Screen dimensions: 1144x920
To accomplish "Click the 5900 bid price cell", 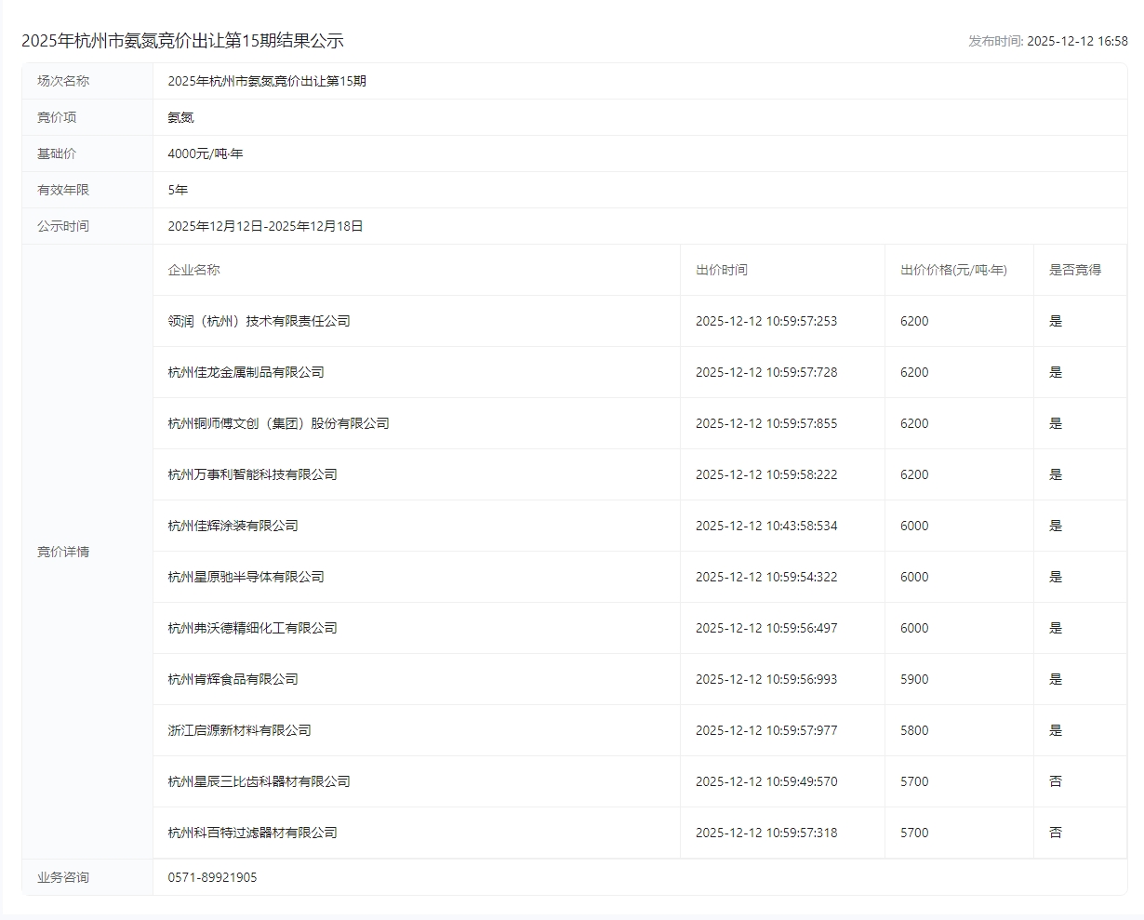I will click(x=913, y=679).
